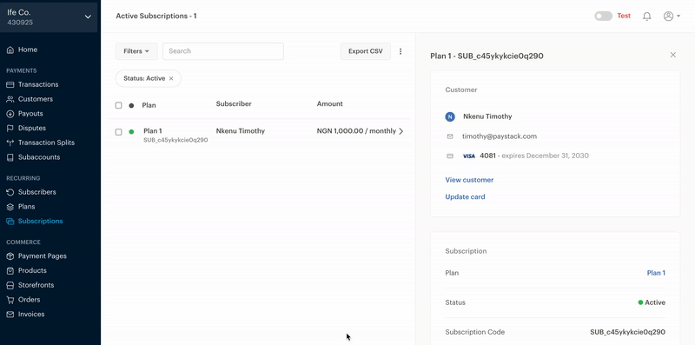Open the user account dropdown
Image resolution: width=695 pixels, height=345 pixels.
[672, 17]
